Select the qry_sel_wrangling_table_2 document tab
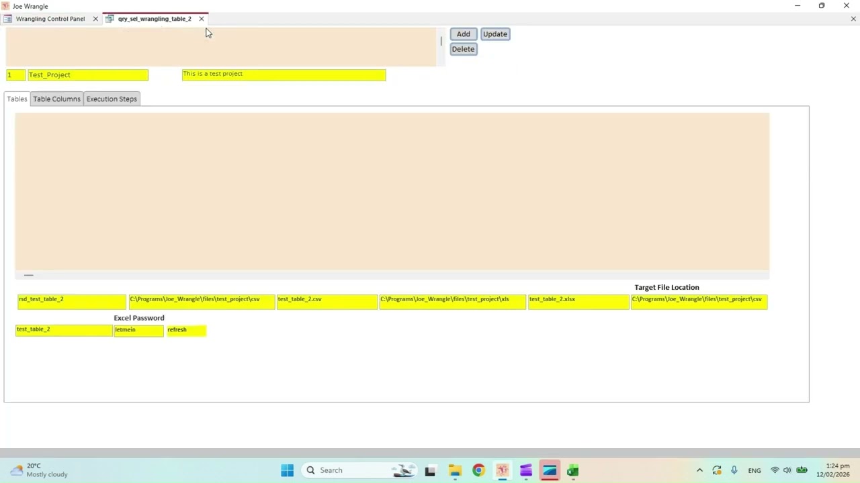The width and height of the screenshot is (860, 483). click(x=155, y=19)
